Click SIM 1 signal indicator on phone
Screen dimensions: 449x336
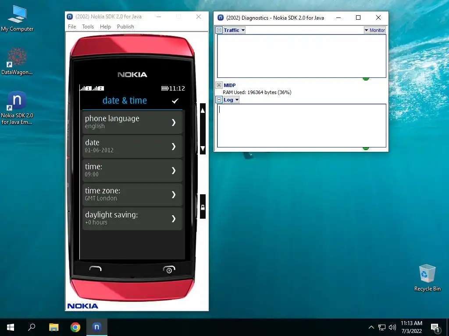click(x=86, y=88)
